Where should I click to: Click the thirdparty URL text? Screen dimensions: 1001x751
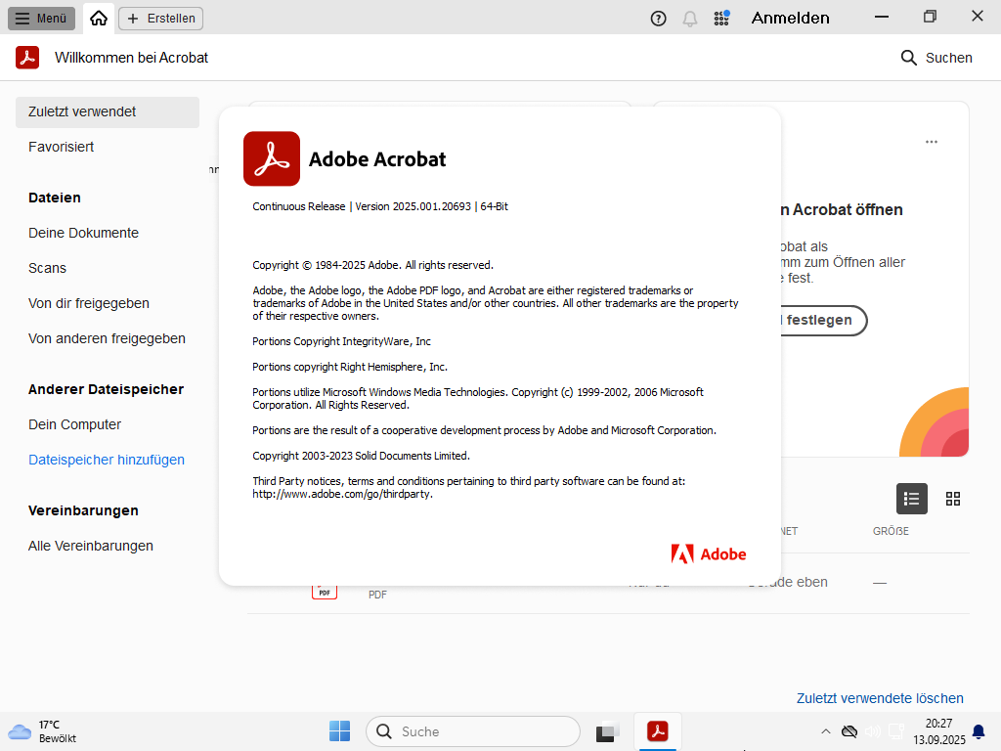(343, 494)
